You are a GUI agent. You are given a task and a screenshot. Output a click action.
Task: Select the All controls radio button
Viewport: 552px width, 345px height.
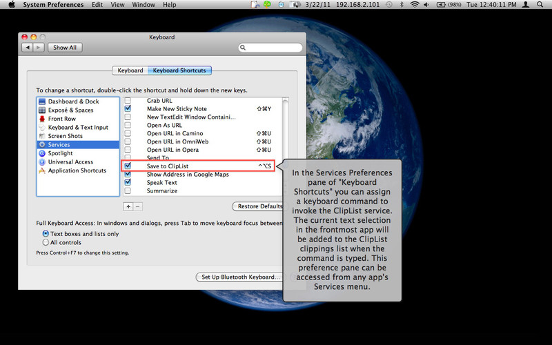46,242
